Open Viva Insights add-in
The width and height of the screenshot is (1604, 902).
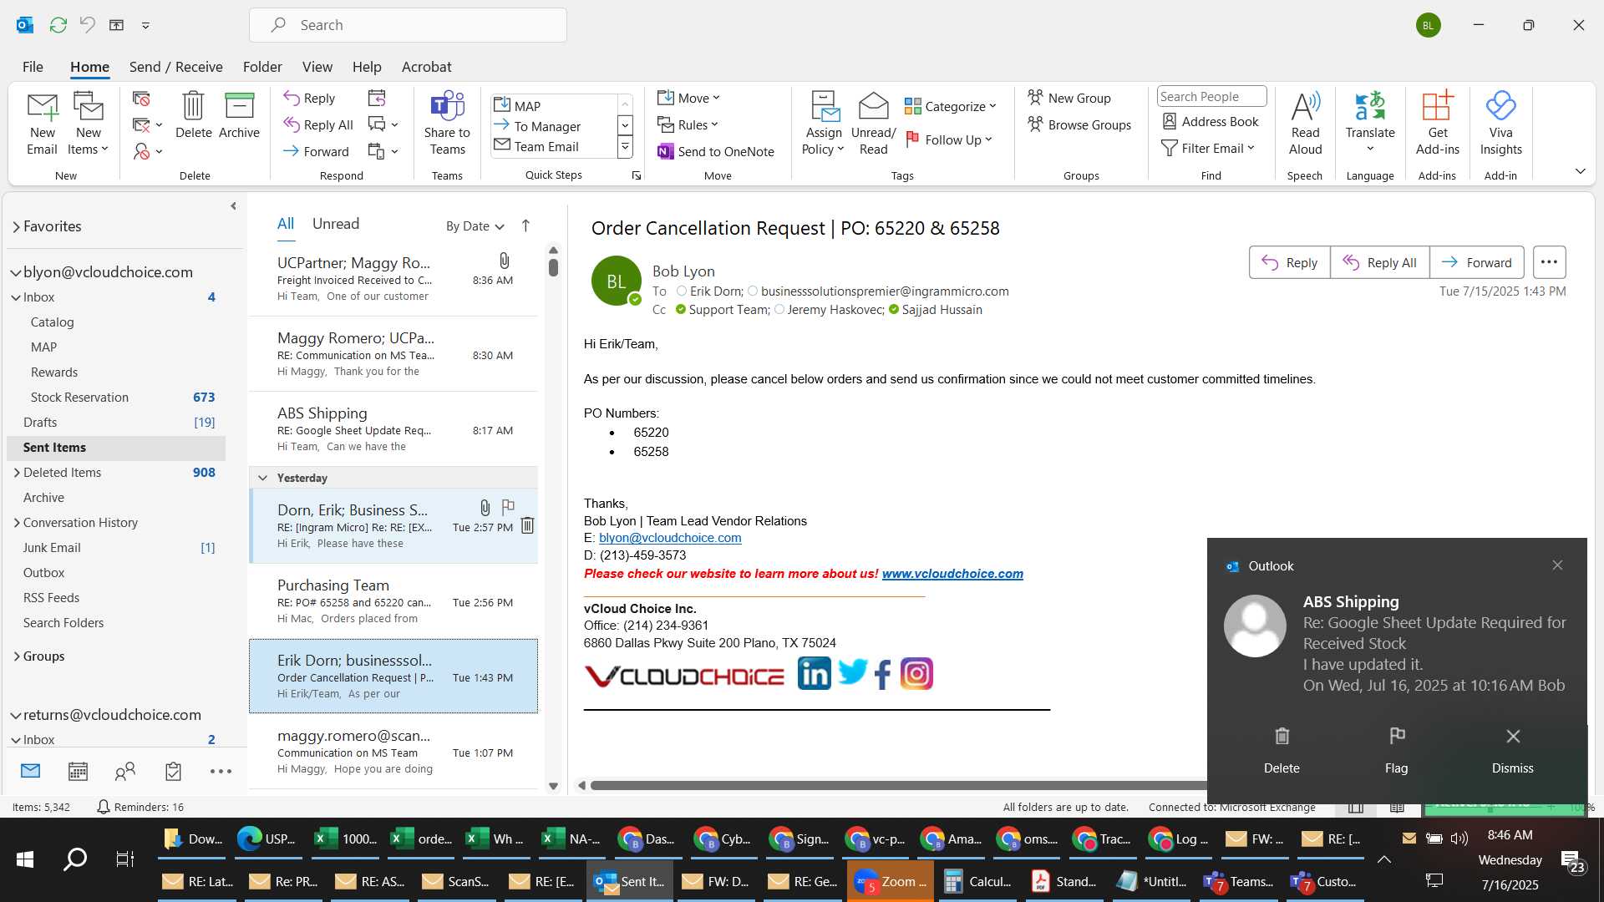(x=1500, y=124)
